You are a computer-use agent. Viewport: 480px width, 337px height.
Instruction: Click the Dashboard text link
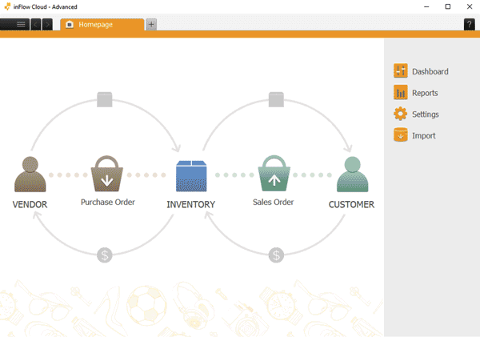[x=430, y=72]
